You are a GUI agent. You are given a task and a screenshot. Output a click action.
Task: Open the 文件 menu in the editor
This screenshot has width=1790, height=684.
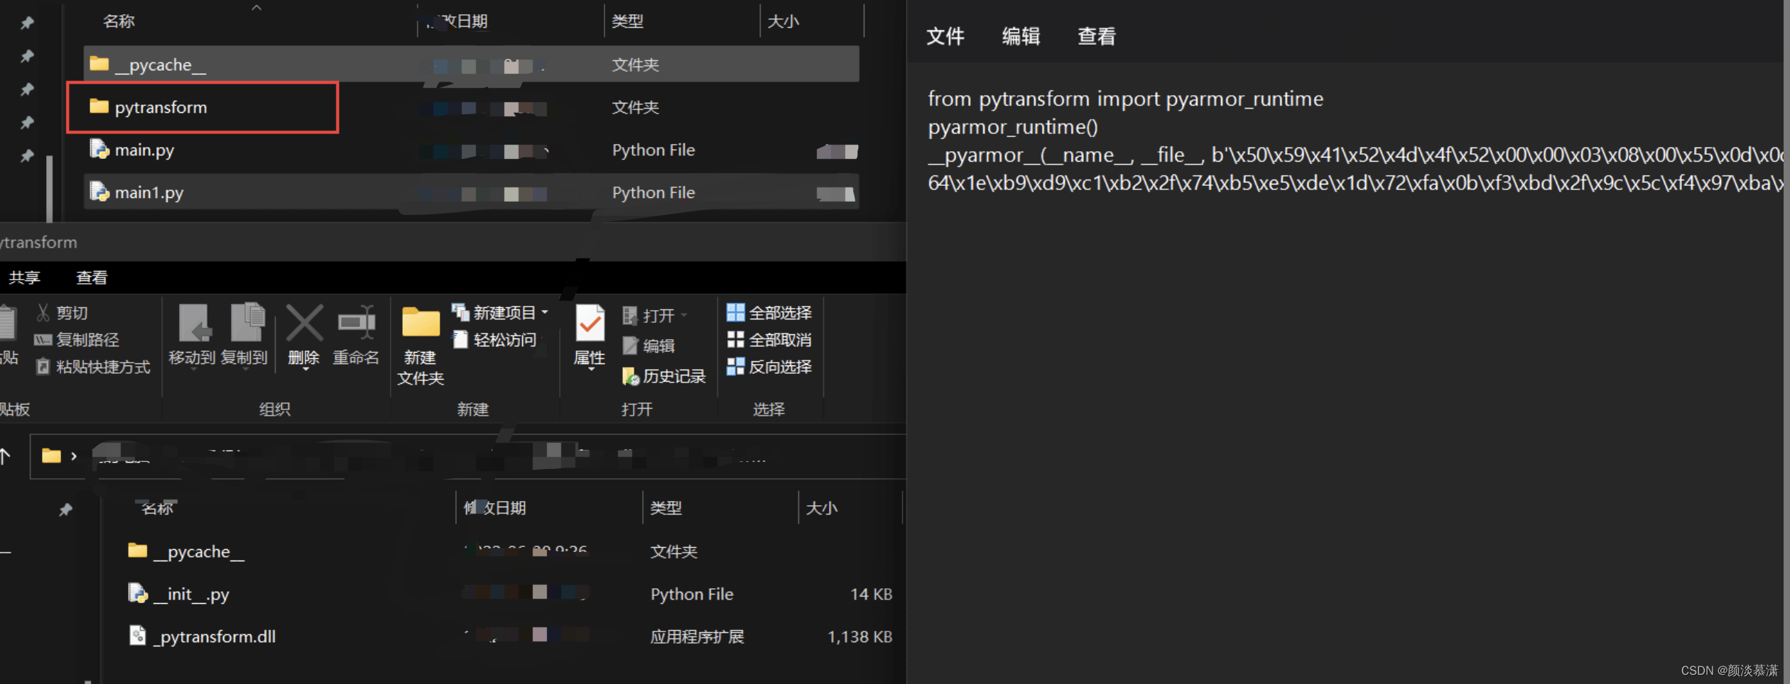coord(945,35)
